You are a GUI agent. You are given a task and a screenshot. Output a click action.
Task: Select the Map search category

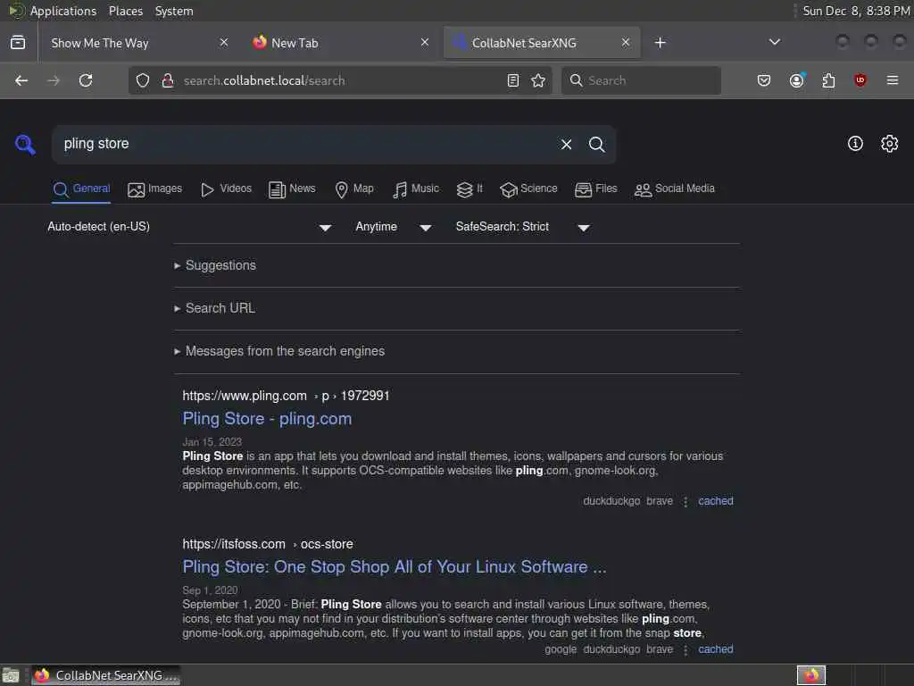pos(354,189)
